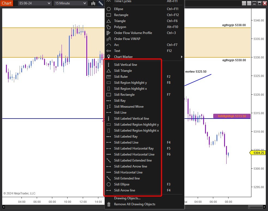
Task: Click the Sidi Ellipse icon
Action: click(x=108, y=184)
